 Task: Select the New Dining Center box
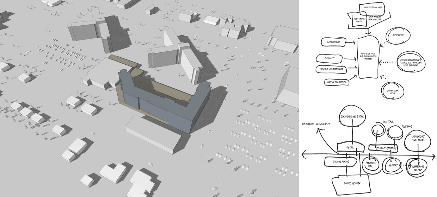356,20
